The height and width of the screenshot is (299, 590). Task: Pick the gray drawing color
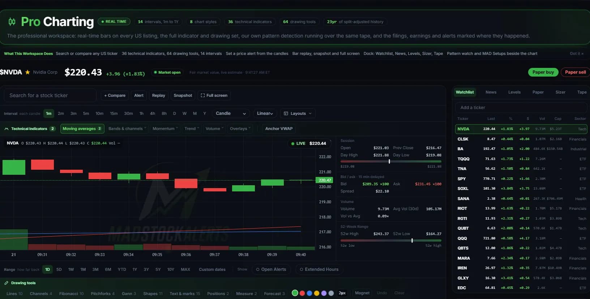(331, 293)
